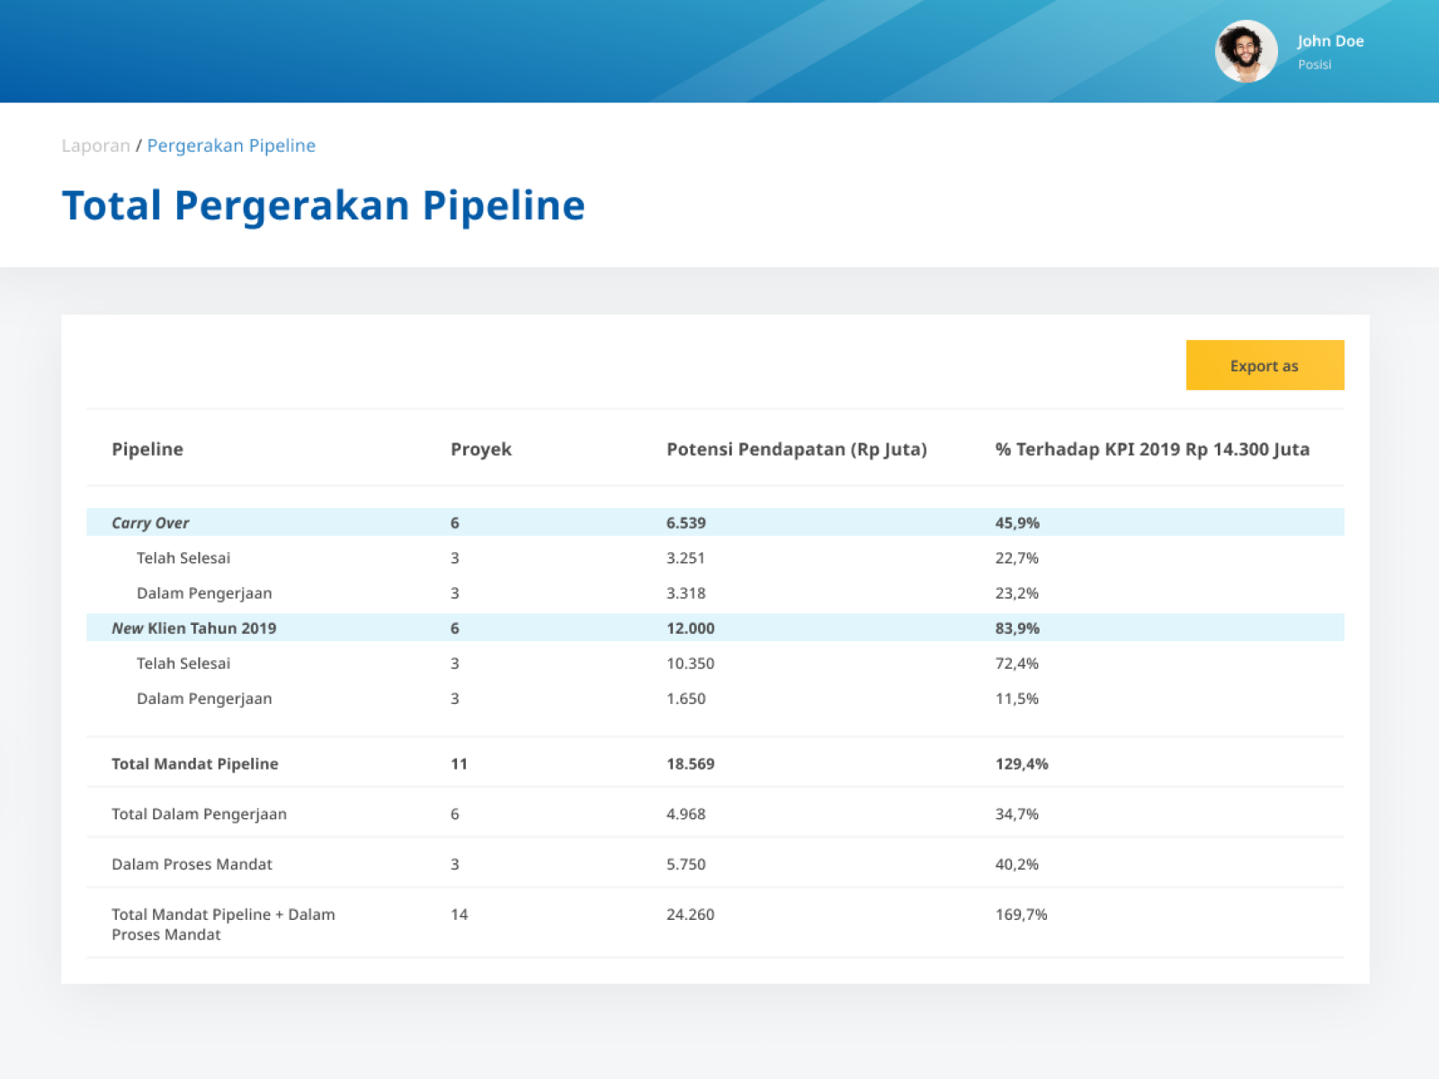1439x1079 pixels.
Task: Collapse the Total Mandat Pipeline section
Action: pyautogui.click(x=194, y=763)
